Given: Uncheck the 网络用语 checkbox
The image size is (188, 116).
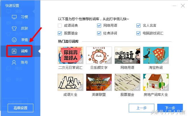Looking at the screenshot, I should pyautogui.click(x=99, y=26).
